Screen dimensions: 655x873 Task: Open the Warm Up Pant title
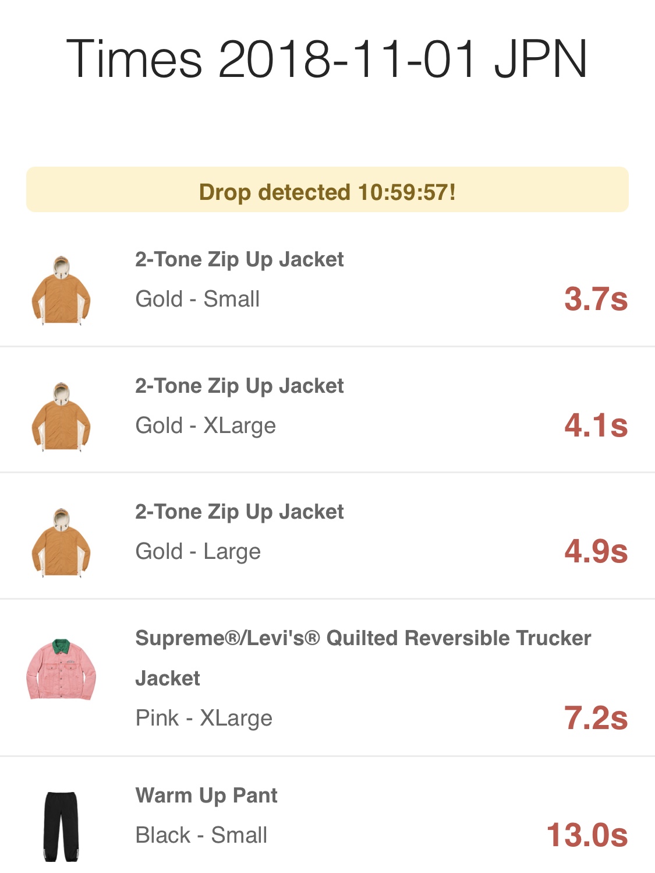tap(206, 795)
